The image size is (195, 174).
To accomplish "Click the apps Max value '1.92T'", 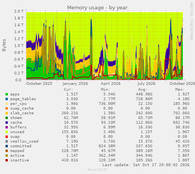I will 184,94.
